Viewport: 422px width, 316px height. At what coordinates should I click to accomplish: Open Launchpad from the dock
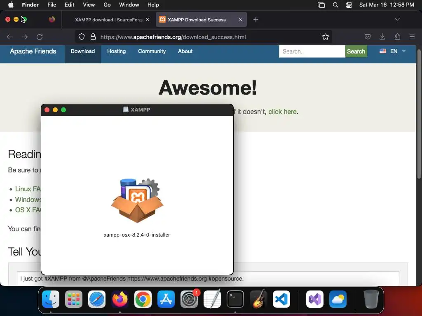point(73,299)
